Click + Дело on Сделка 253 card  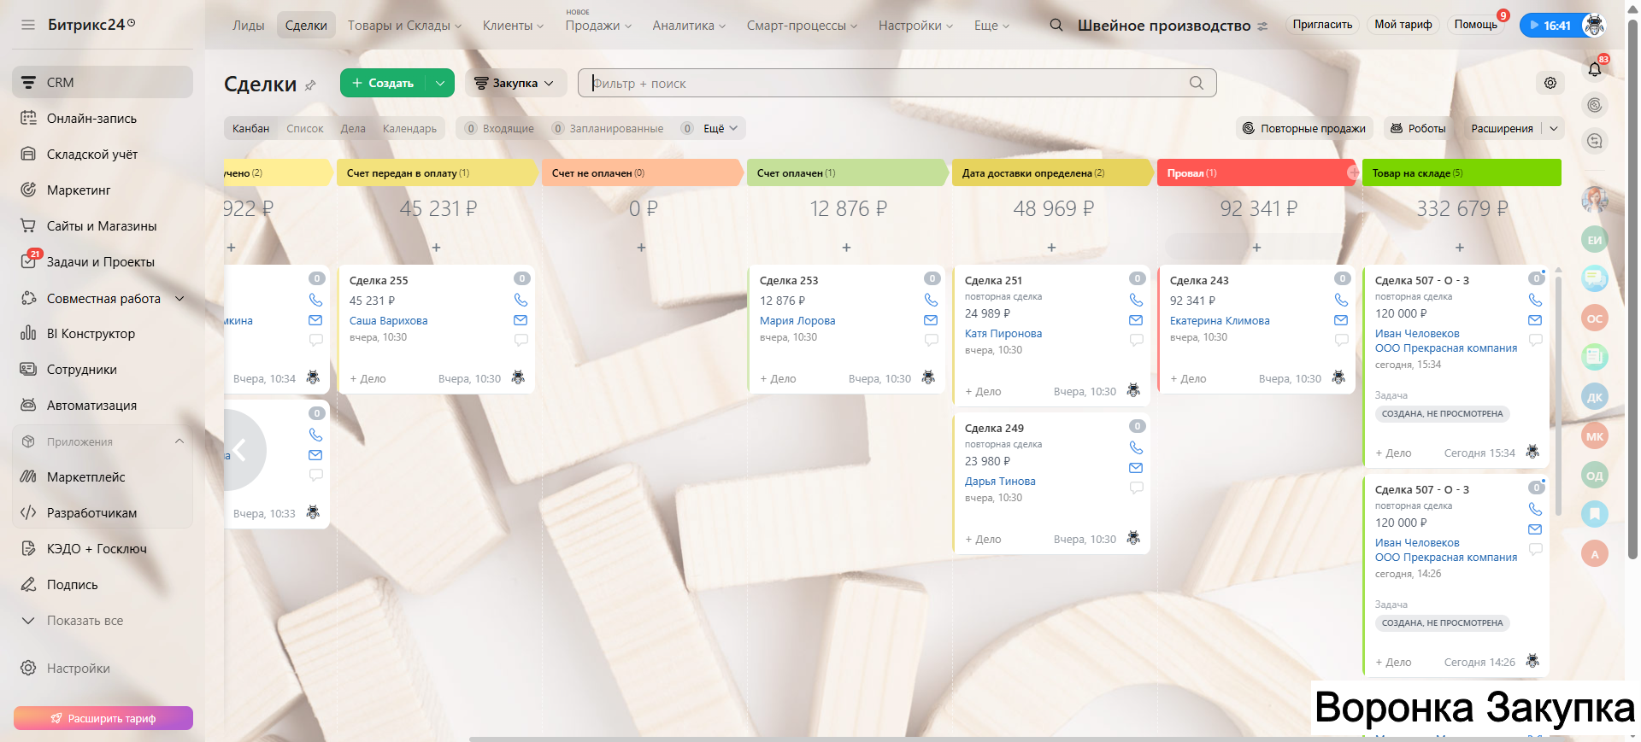[x=778, y=378]
